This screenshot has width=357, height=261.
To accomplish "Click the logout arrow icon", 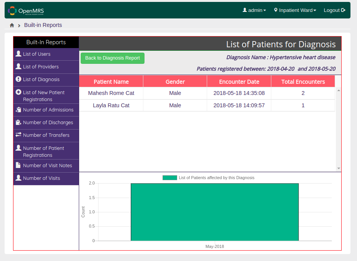I will tap(343, 10).
